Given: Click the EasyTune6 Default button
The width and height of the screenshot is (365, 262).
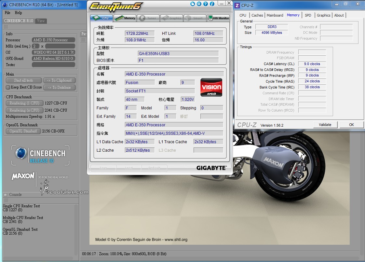Looking at the screenshot, I should pyautogui.click(x=154, y=168).
